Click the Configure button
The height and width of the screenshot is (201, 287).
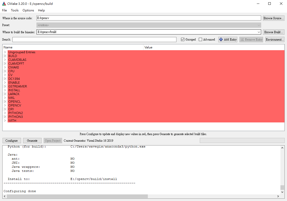tap(12, 141)
